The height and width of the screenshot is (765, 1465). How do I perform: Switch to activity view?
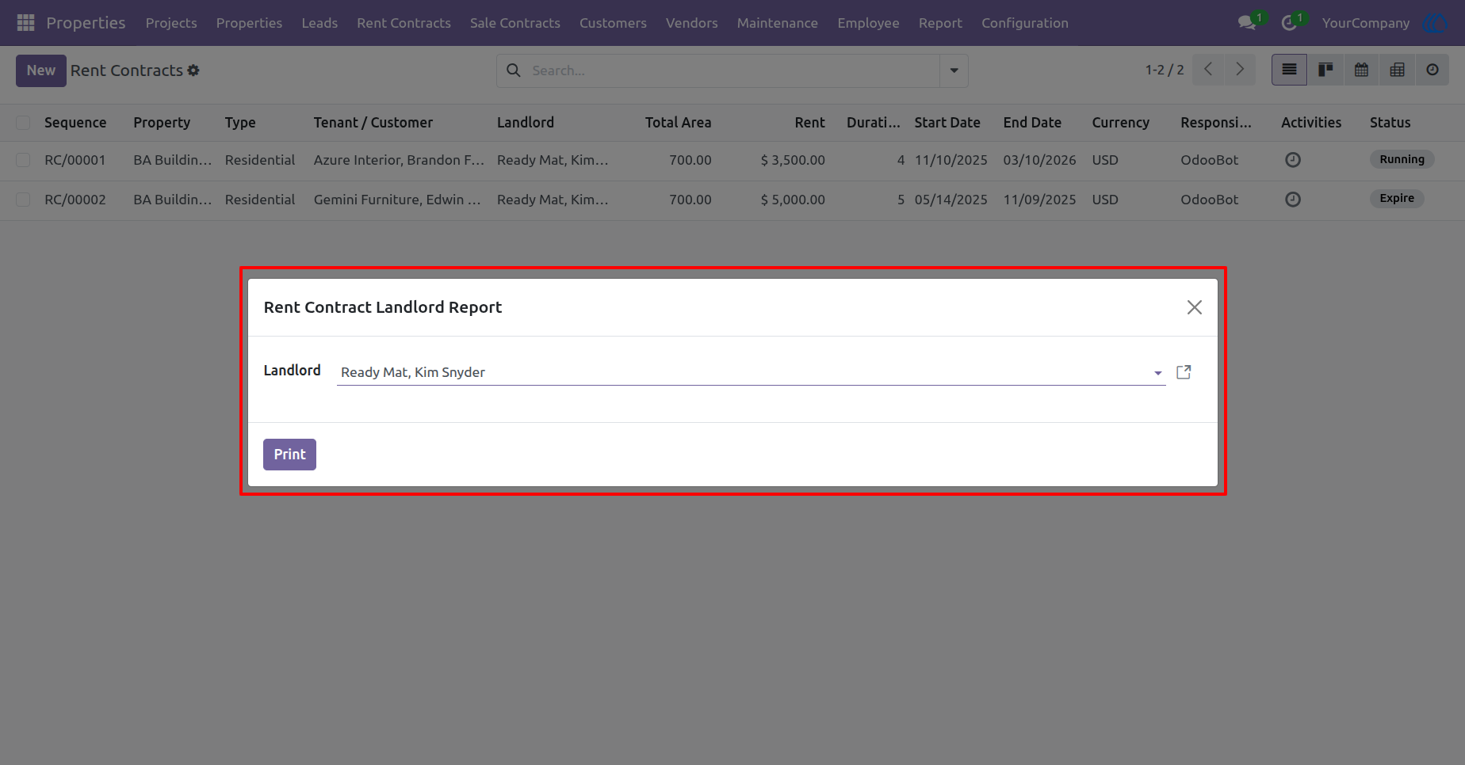tap(1432, 70)
